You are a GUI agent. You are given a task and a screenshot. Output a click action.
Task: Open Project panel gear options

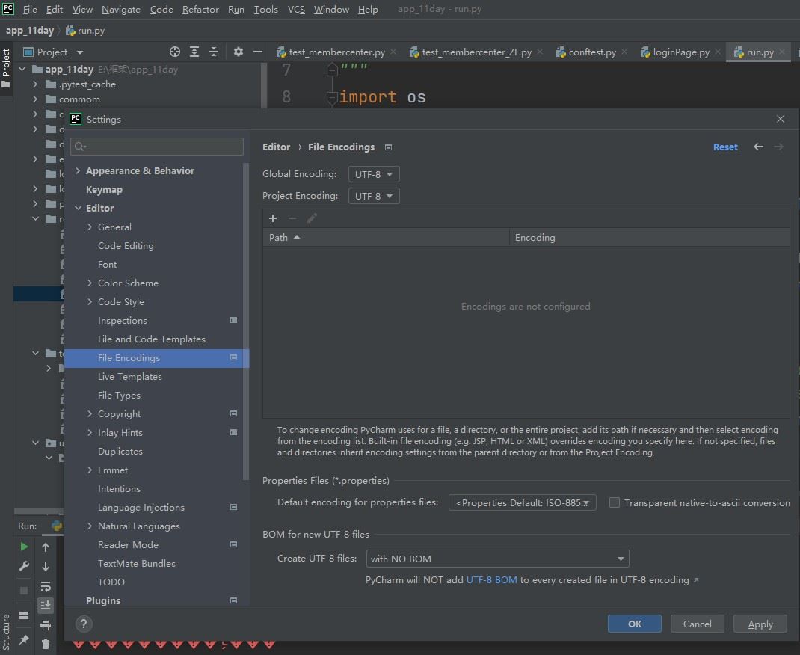tap(239, 52)
